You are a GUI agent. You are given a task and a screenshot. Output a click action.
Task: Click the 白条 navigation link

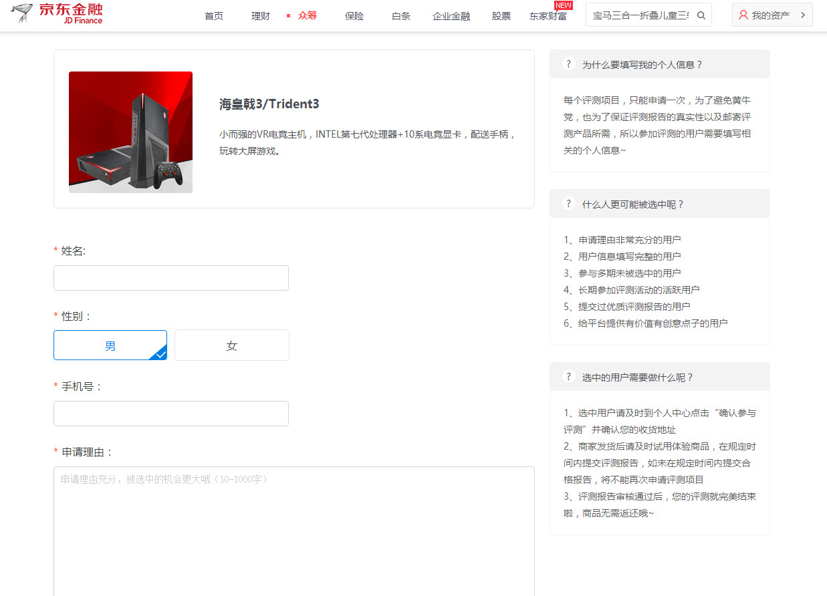click(400, 15)
